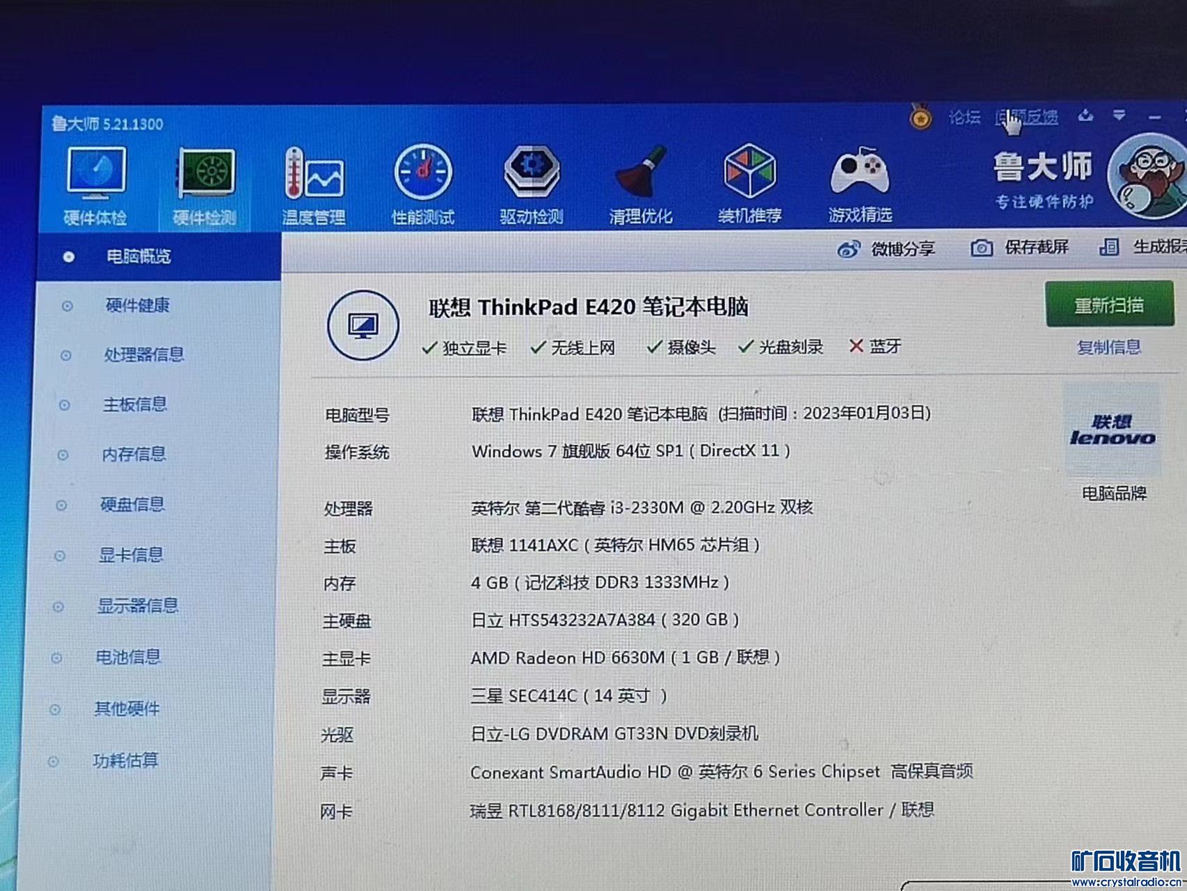Launch the 性能测试 performance test
Screen dimensions: 1187x891
coord(423,185)
